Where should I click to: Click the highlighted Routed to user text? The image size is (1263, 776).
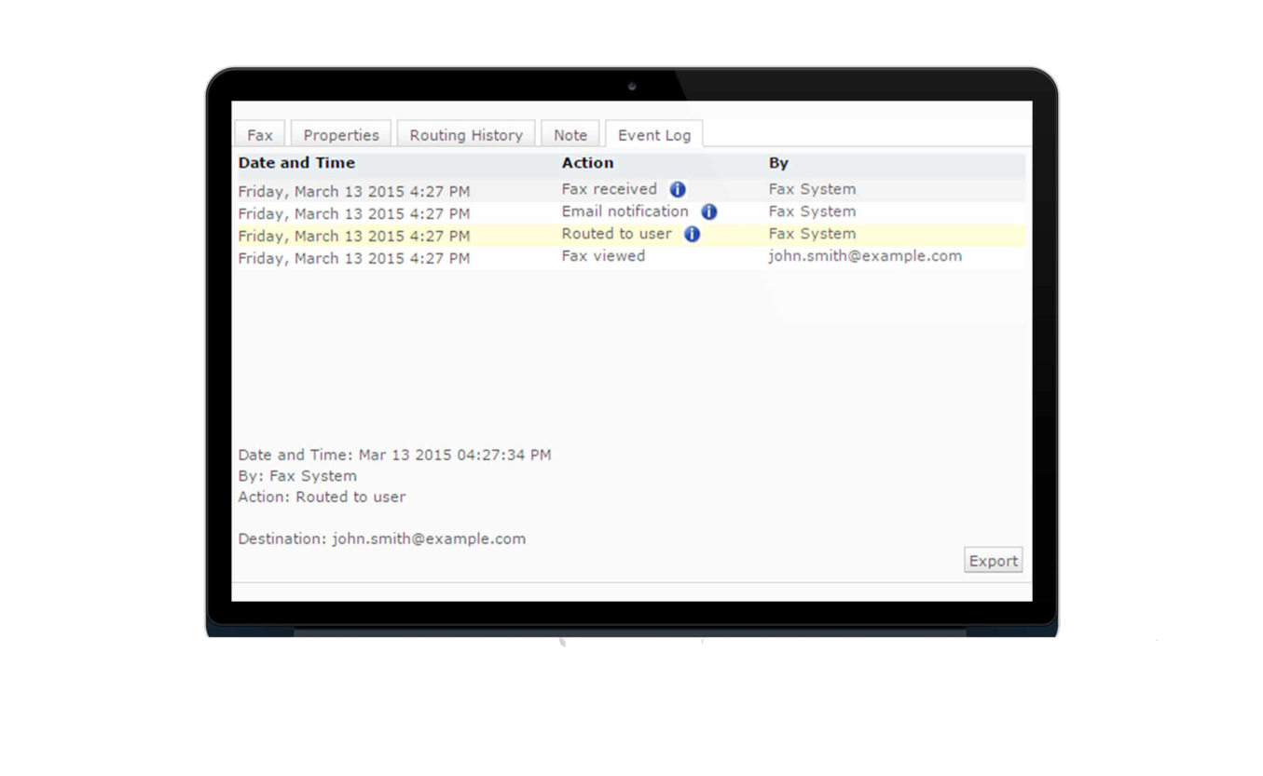[616, 235]
